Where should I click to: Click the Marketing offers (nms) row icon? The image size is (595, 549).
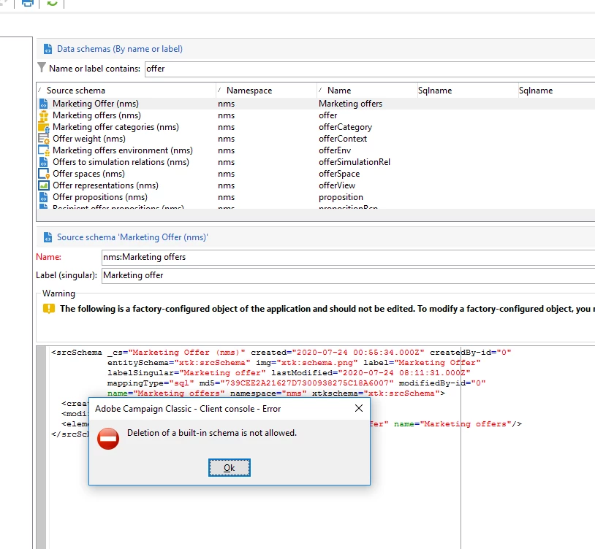tap(44, 115)
